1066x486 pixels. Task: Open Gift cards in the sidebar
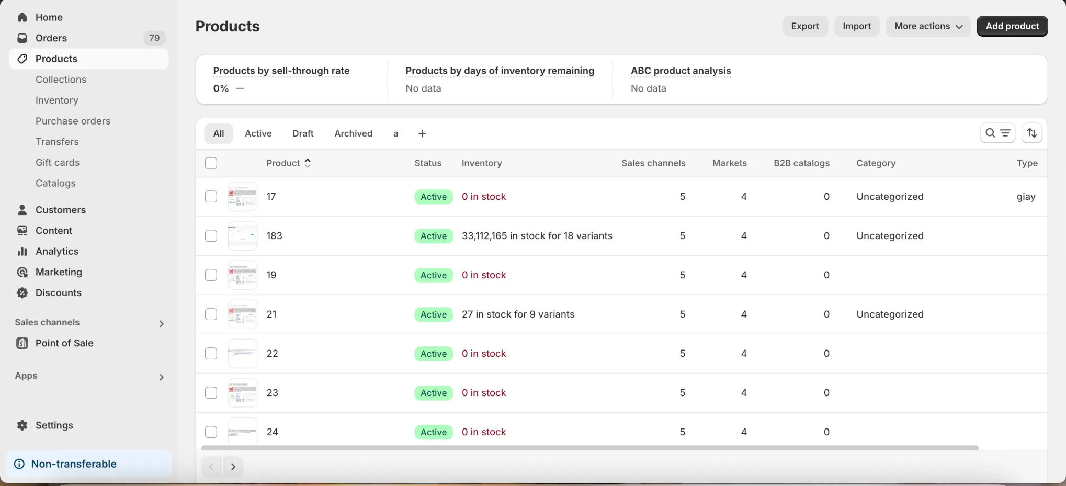click(x=58, y=163)
